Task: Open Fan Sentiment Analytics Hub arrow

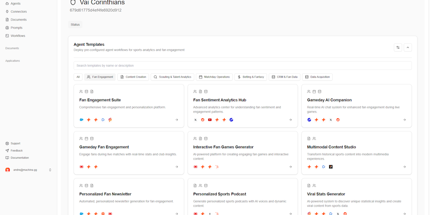Action: [291, 120]
